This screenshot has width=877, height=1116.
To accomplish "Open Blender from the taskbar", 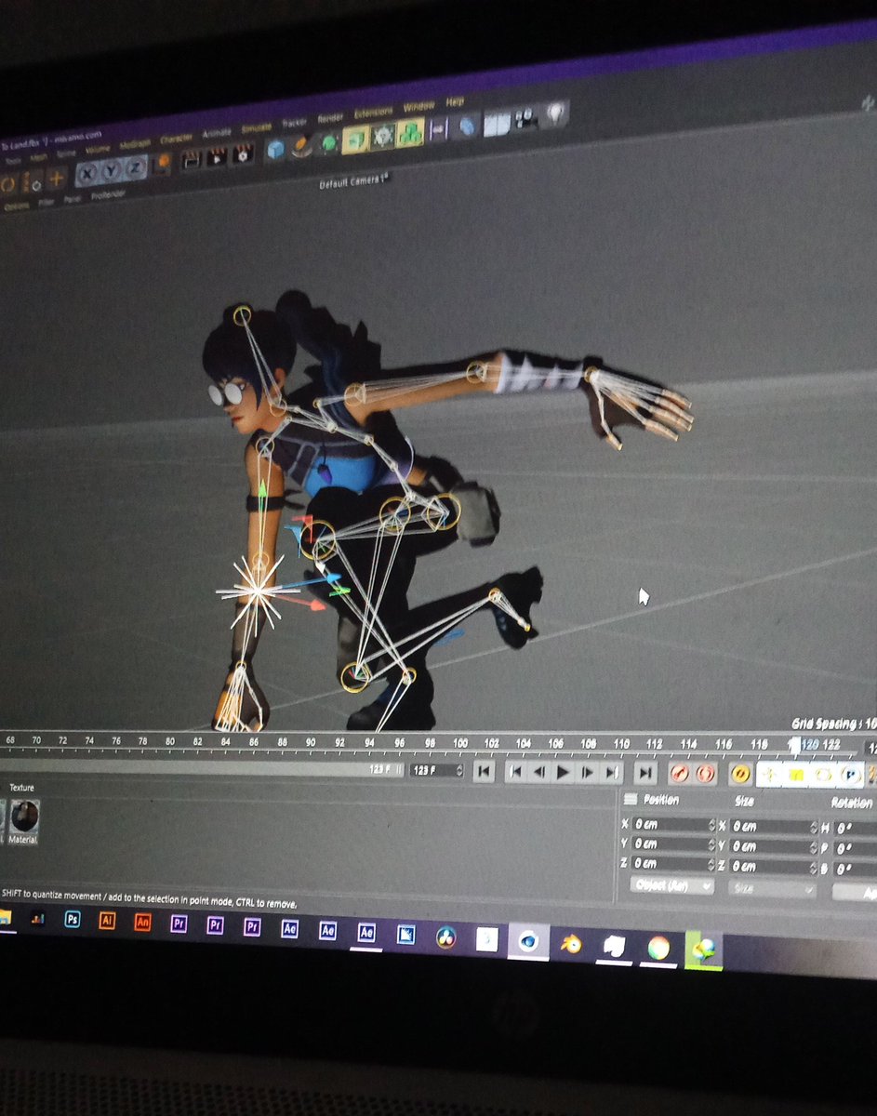I will pos(570,944).
